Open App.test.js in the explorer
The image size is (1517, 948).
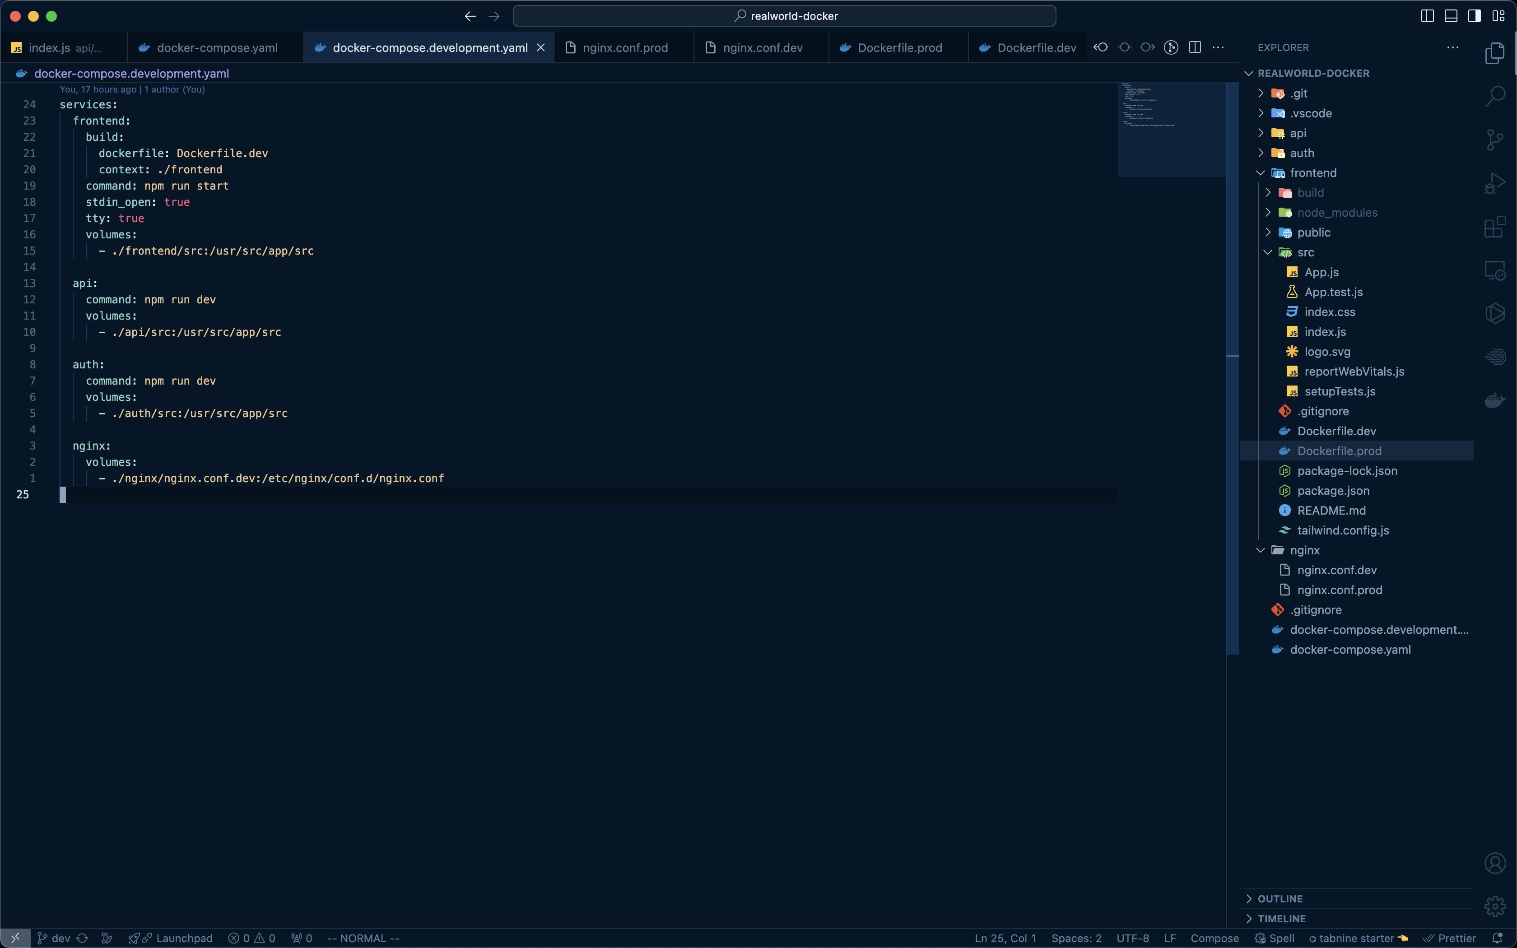[1357, 292]
